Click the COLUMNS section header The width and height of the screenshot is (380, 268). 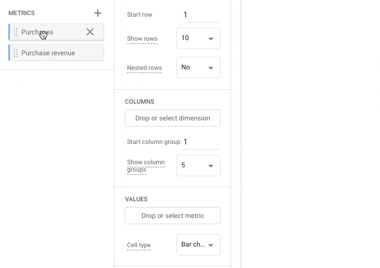click(x=140, y=102)
